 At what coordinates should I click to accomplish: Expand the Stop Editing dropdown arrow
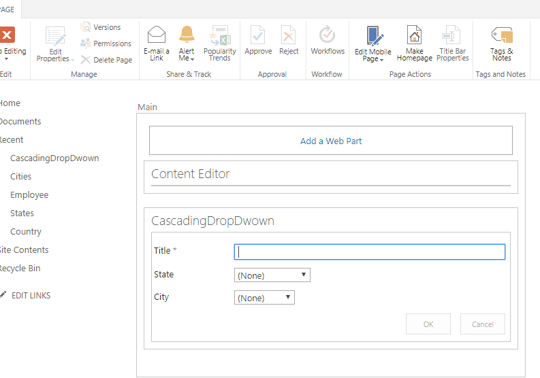6,59
